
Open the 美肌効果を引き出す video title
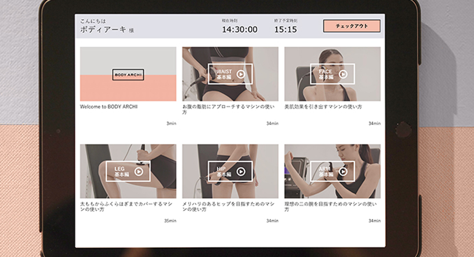tap(323, 107)
